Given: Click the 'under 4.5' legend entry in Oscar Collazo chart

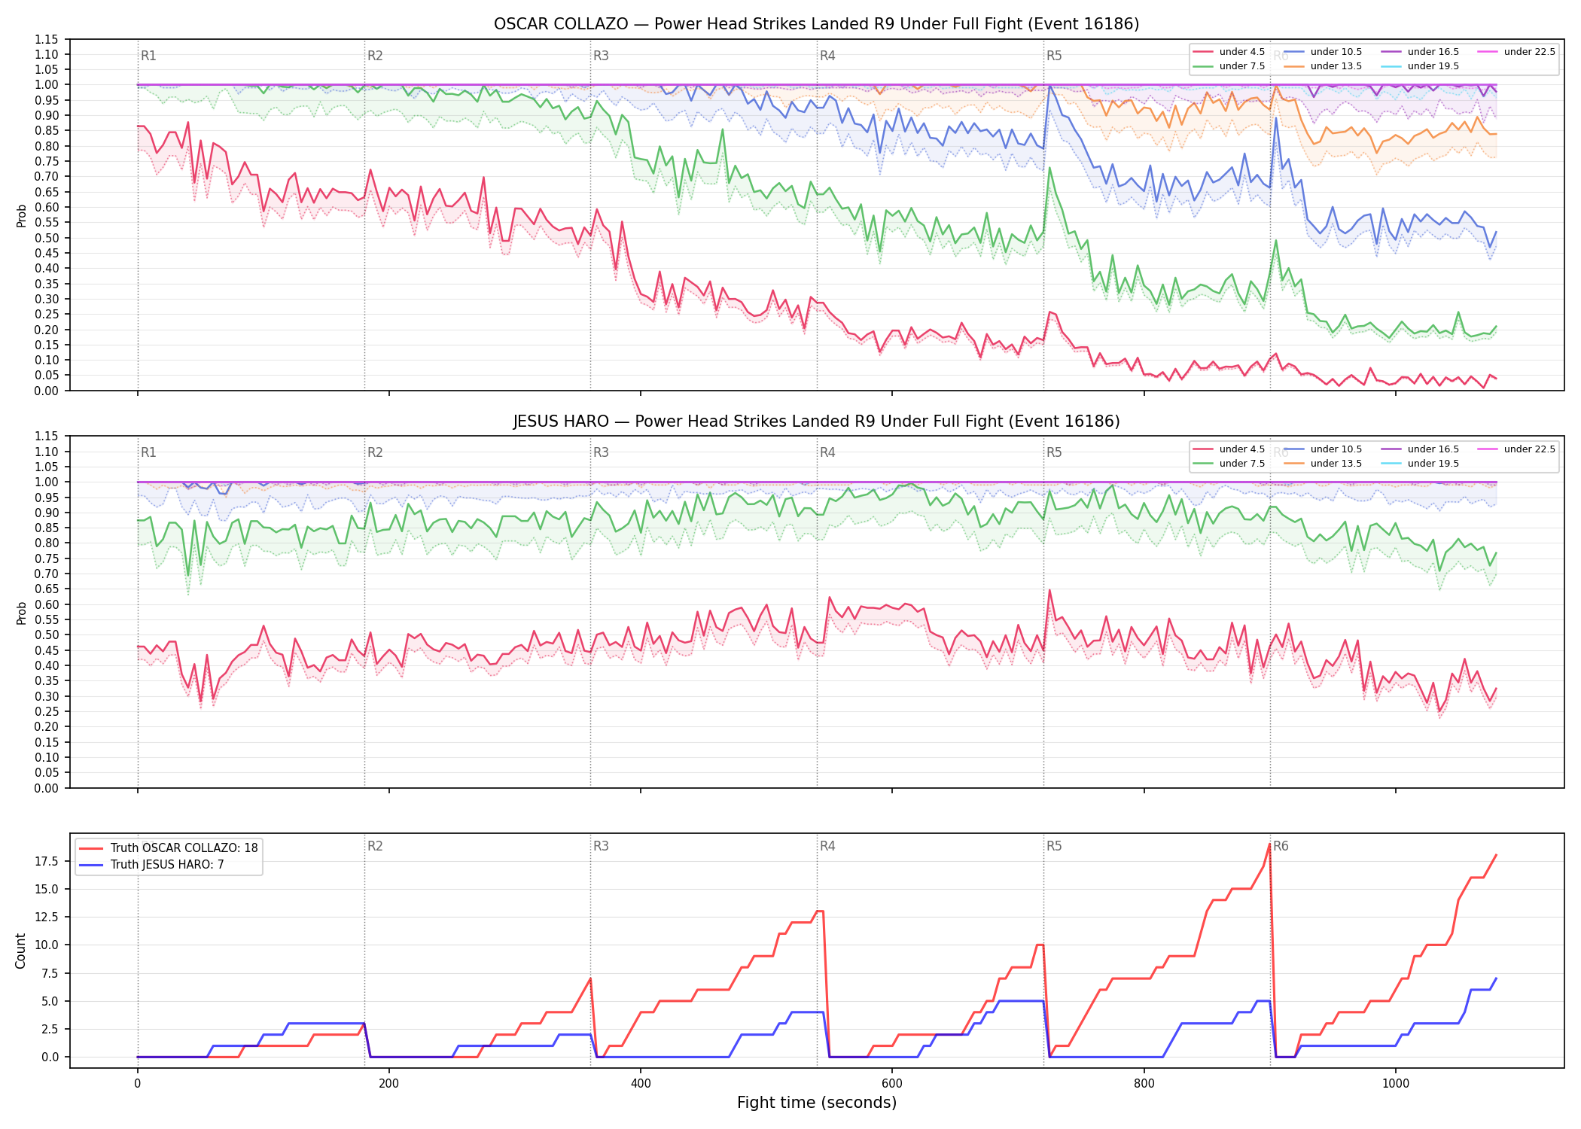Looking at the screenshot, I should pyautogui.click(x=1229, y=52).
